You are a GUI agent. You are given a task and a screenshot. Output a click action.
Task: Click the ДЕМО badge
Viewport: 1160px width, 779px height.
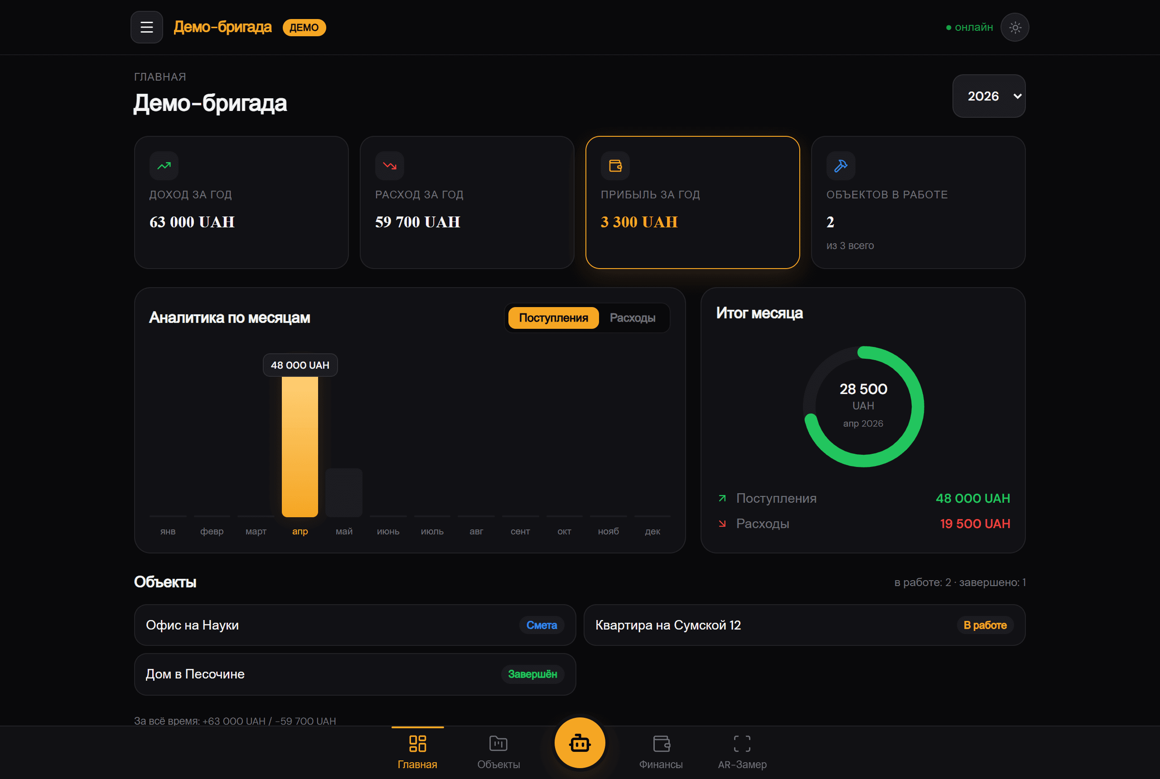pyautogui.click(x=304, y=27)
